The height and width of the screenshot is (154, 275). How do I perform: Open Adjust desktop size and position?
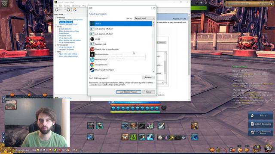[x=70, y=40]
